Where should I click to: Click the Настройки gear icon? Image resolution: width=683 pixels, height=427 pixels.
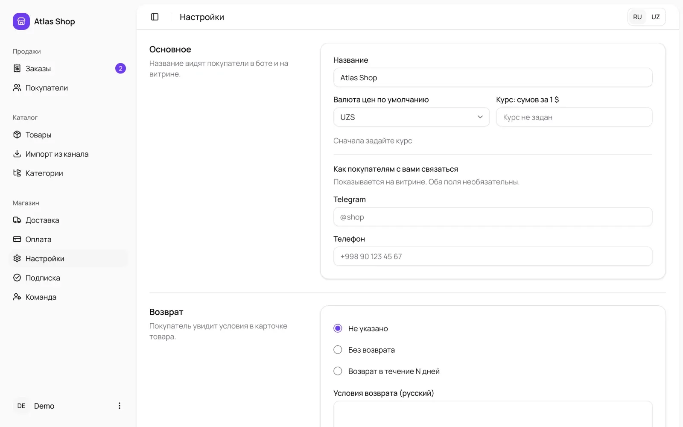click(x=17, y=258)
